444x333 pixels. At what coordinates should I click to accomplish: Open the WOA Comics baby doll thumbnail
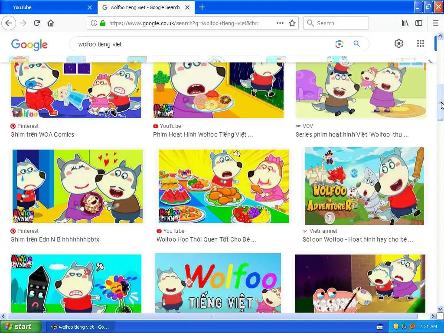76,90
